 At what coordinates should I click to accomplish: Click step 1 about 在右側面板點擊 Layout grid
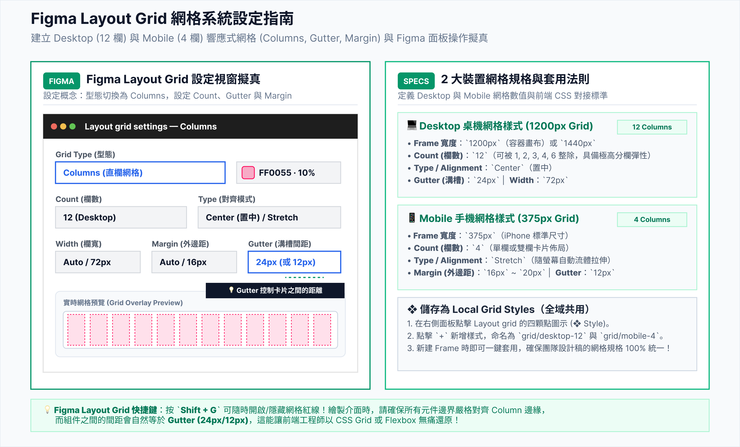tap(509, 324)
